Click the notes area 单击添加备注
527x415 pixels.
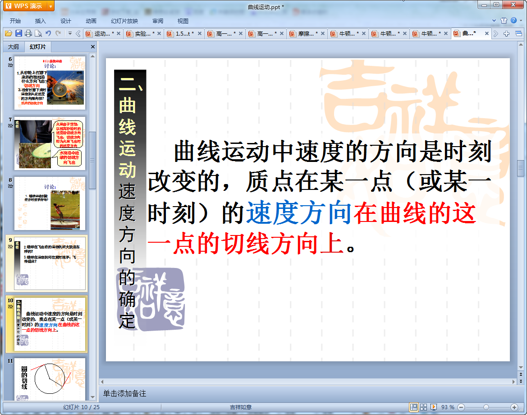125,393
